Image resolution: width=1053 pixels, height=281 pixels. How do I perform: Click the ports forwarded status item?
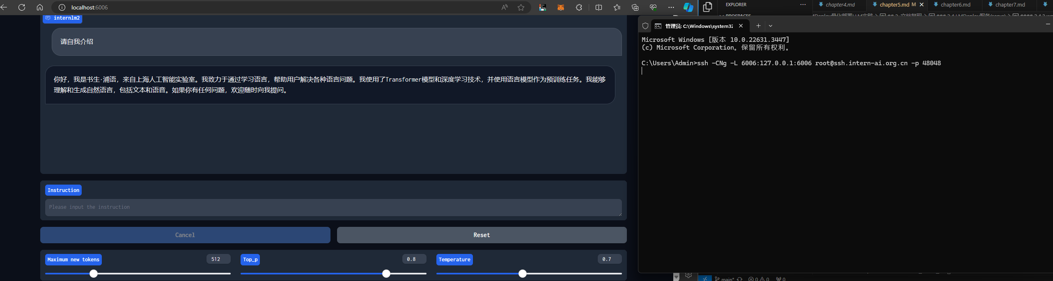click(781, 279)
